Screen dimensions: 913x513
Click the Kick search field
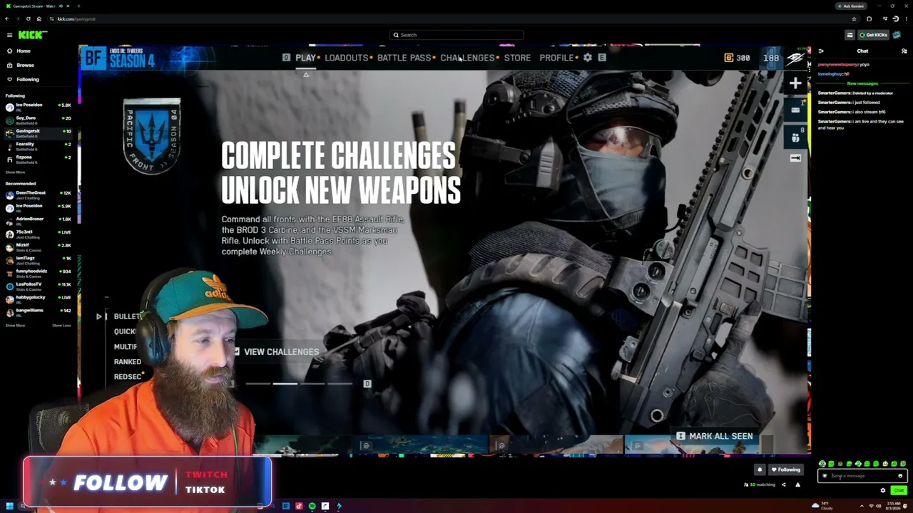(456, 35)
